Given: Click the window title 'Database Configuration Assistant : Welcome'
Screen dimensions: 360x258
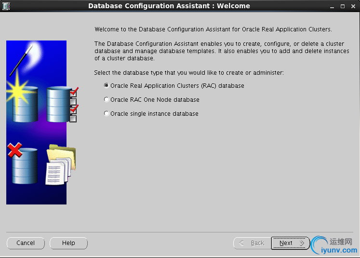Looking at the screenshot, I should point(169,6).
